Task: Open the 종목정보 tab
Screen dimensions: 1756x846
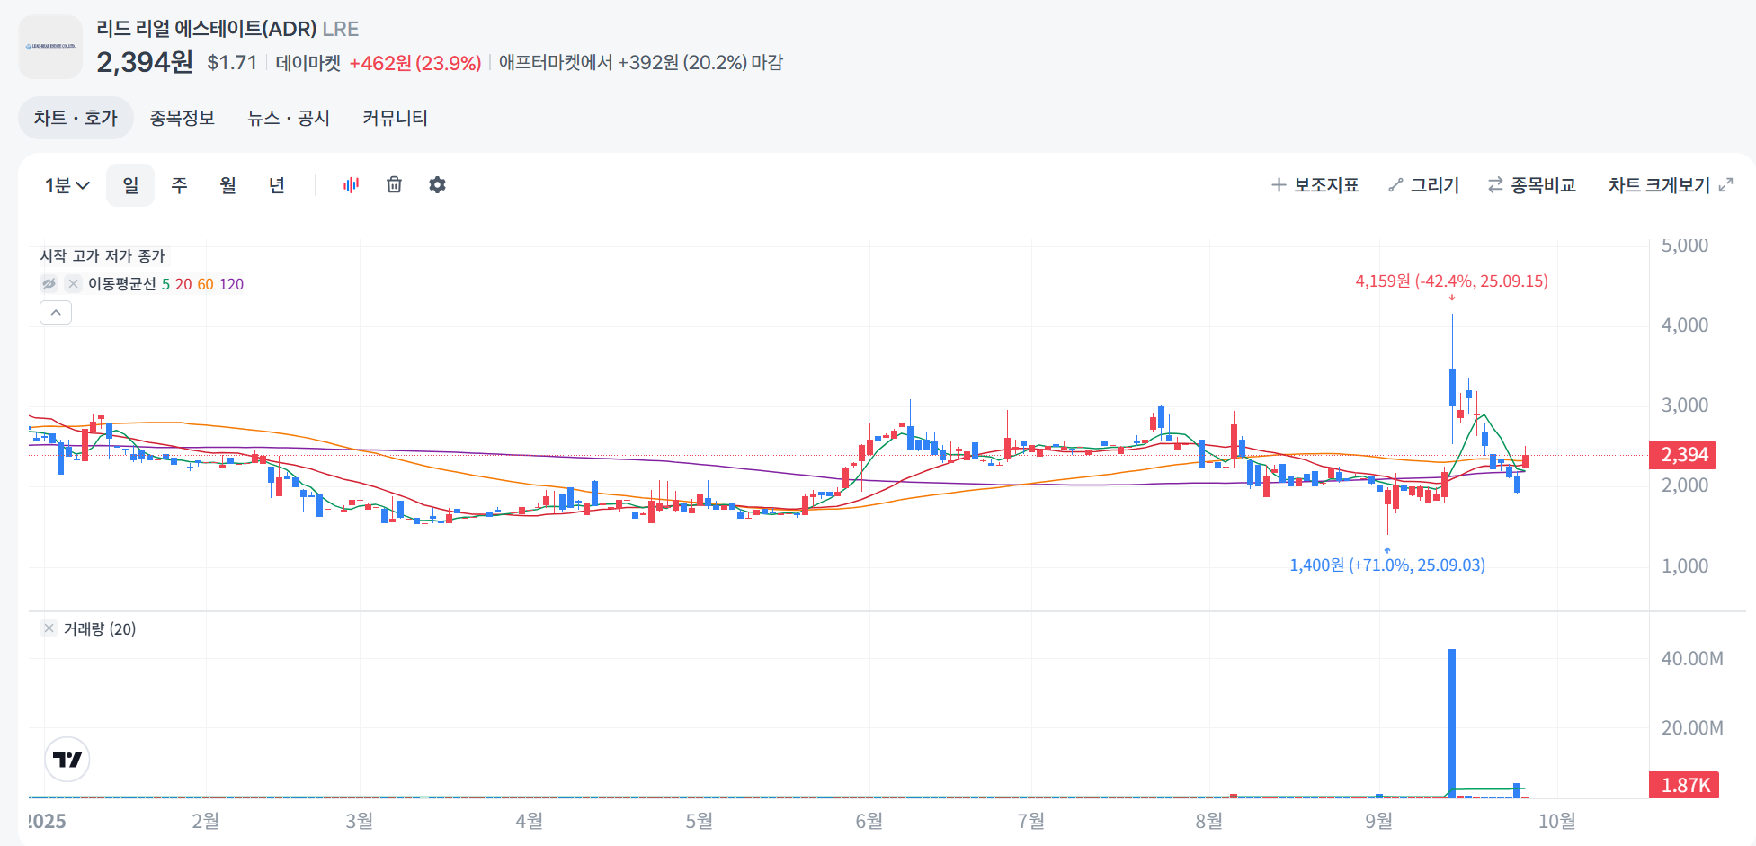Action: 183,118
